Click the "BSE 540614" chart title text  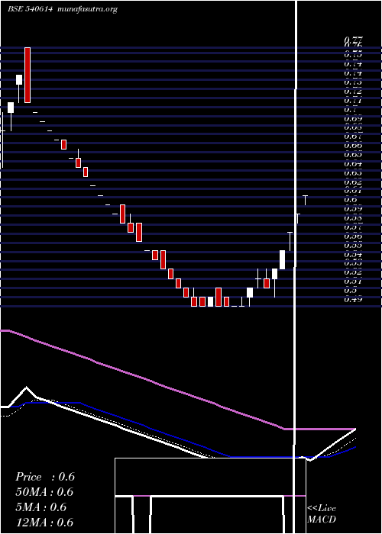click(30, 9)
